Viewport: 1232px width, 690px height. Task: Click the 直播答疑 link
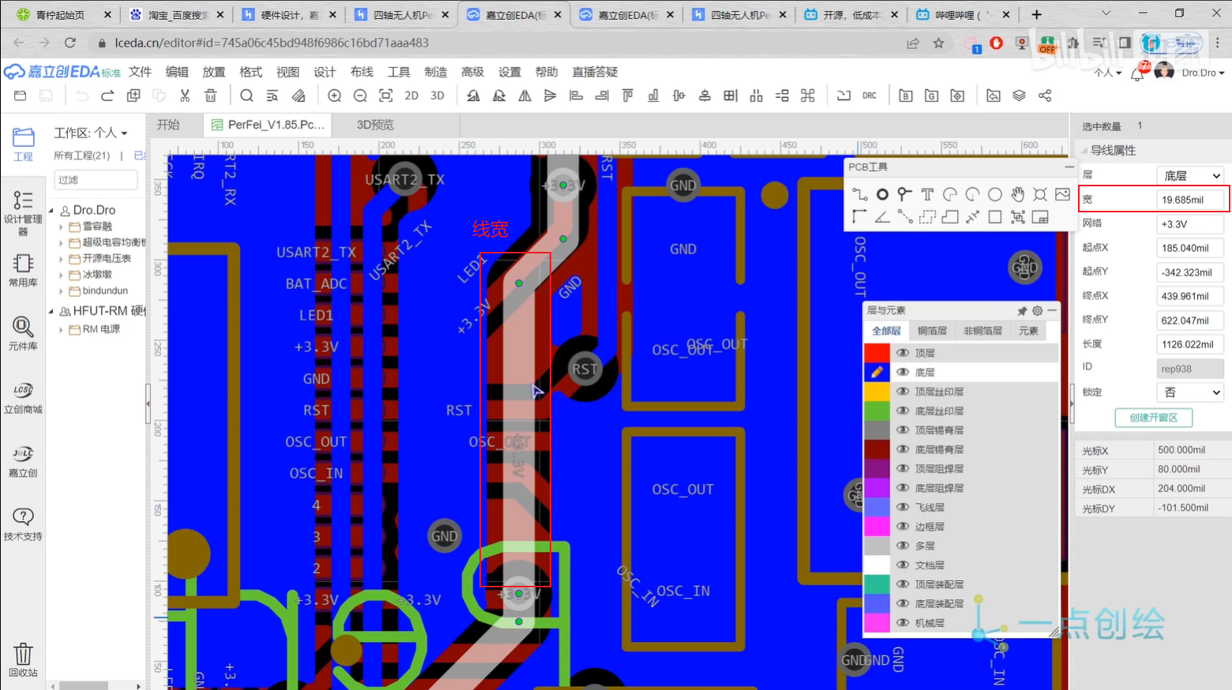[595, 72]
